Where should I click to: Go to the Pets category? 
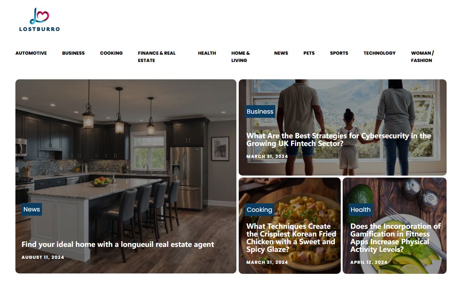pyautogui.click(x=309, y=53)
